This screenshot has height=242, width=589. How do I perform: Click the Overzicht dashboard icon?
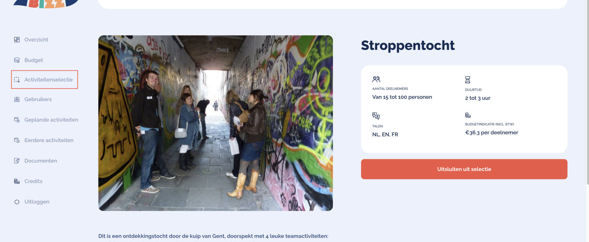coord(17,40)
